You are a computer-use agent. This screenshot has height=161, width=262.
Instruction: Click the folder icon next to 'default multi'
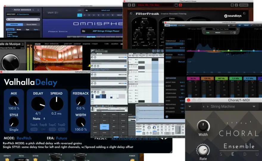click(x=87, y=10)
